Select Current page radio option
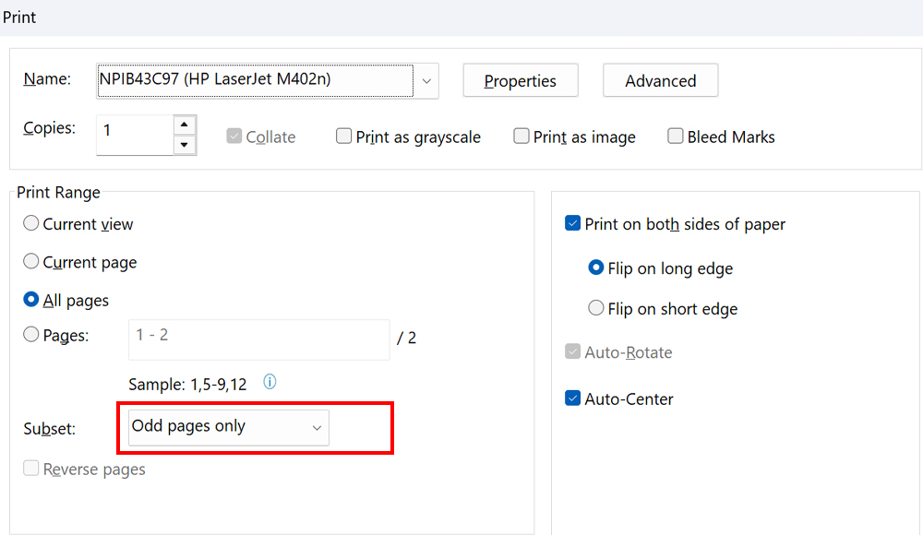The height and width of the screenshot is (535, 923). coord(31,262)
